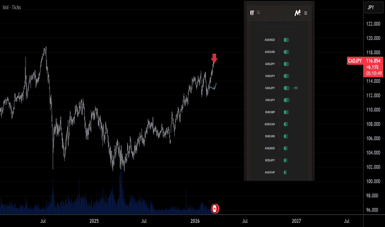
Task: Click the blue check mark drawing on the chart
Action: (x=213, y=87)
